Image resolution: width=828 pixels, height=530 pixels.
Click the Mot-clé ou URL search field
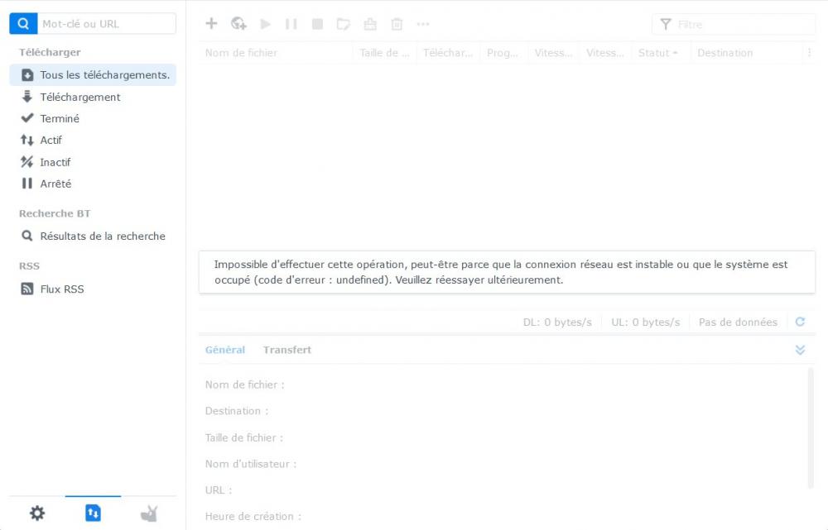106,24
